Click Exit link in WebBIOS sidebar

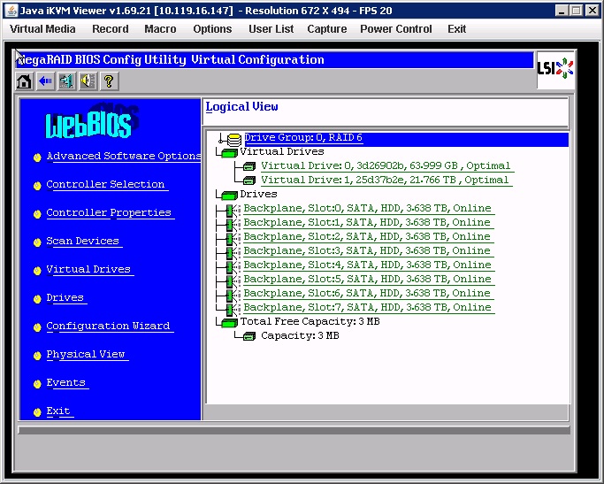58,411
